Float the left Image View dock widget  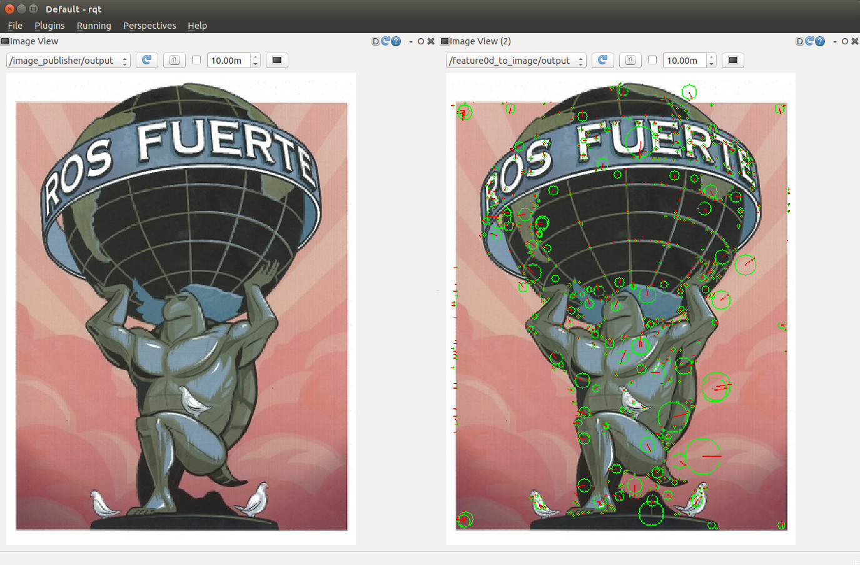coord(421,41)
